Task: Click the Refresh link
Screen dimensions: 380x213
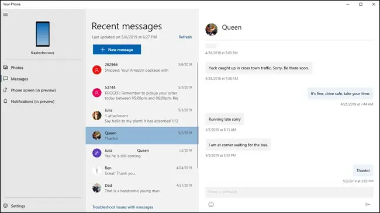Action: click(x=185, y=37)
